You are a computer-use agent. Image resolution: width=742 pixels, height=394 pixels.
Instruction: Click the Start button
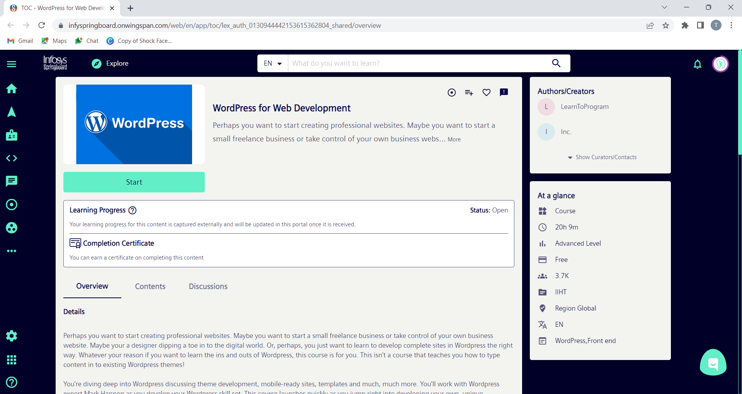(x=134, y=182)
